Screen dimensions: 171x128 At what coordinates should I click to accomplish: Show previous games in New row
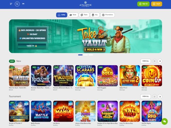155,61
